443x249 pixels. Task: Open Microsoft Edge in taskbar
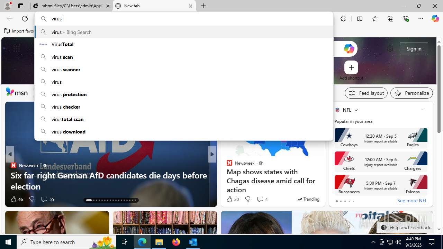click(x=142, y=242)
